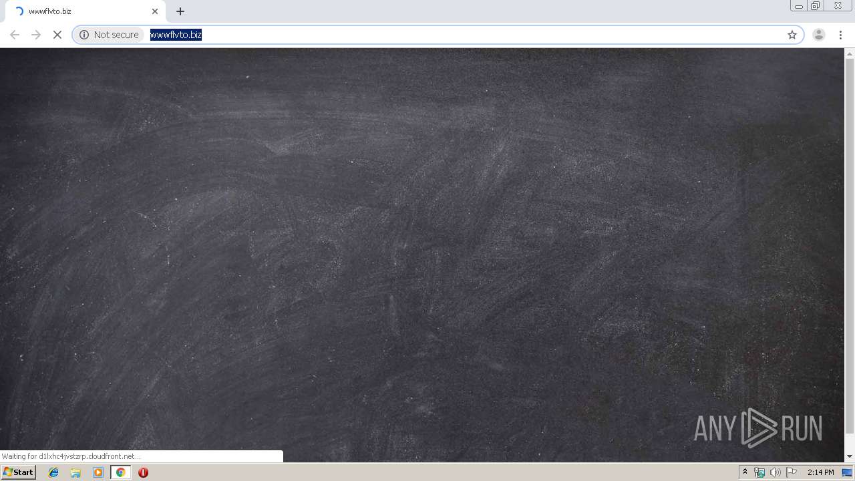Image resolution: width=855 pixels, height=481 pixels.
Task: View site information via Not secure badge
Action: [x=109, y=35]
